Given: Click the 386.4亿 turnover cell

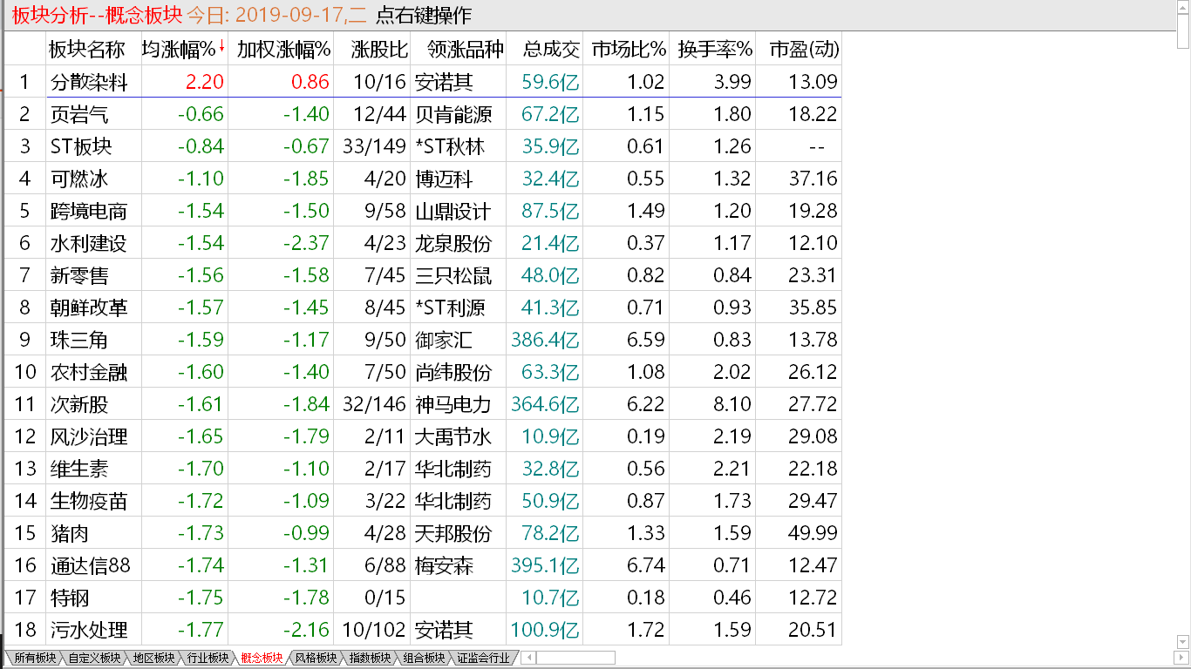Looking at the screenshot, I should (x=545, y=340).
